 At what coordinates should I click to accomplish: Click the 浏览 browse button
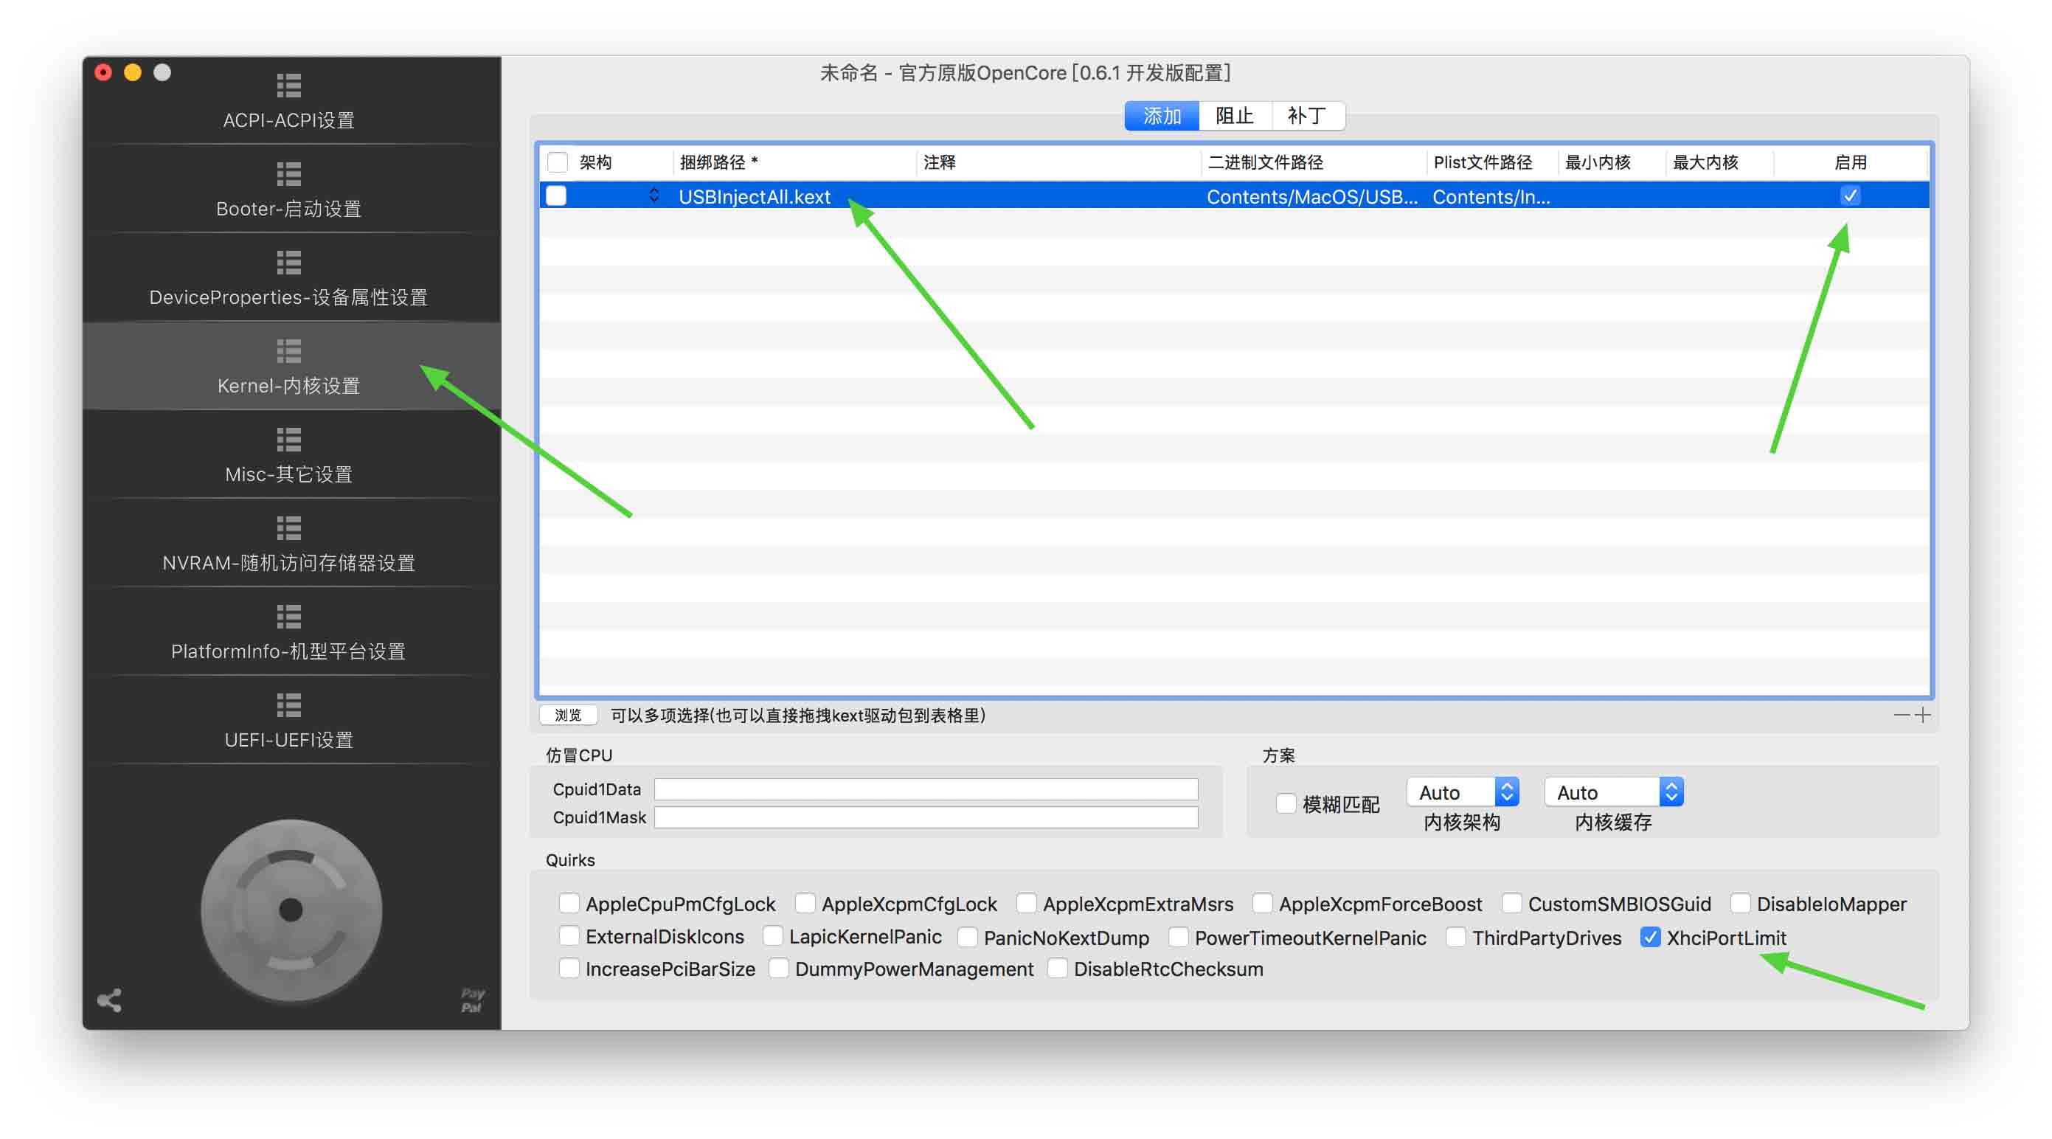[x=568, y=715]
